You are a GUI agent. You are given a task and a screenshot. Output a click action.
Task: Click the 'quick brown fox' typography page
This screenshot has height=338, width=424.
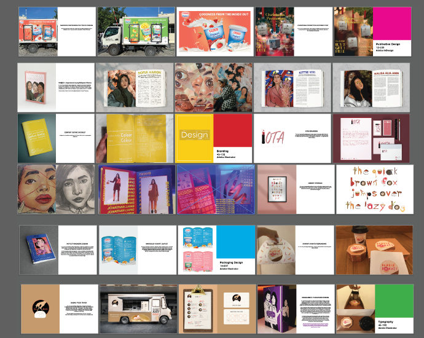pos(375,188)
